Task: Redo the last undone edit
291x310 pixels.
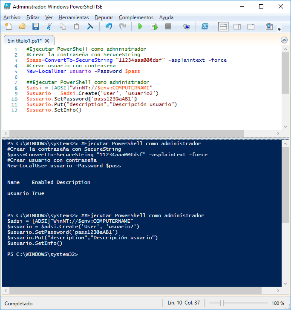Action: click(x=122, y=26)
